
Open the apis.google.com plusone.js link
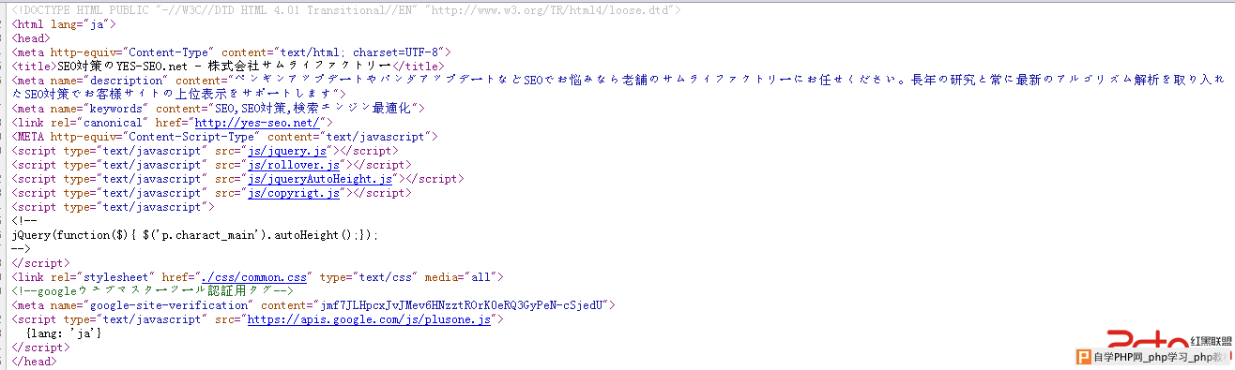click(370, 319)
